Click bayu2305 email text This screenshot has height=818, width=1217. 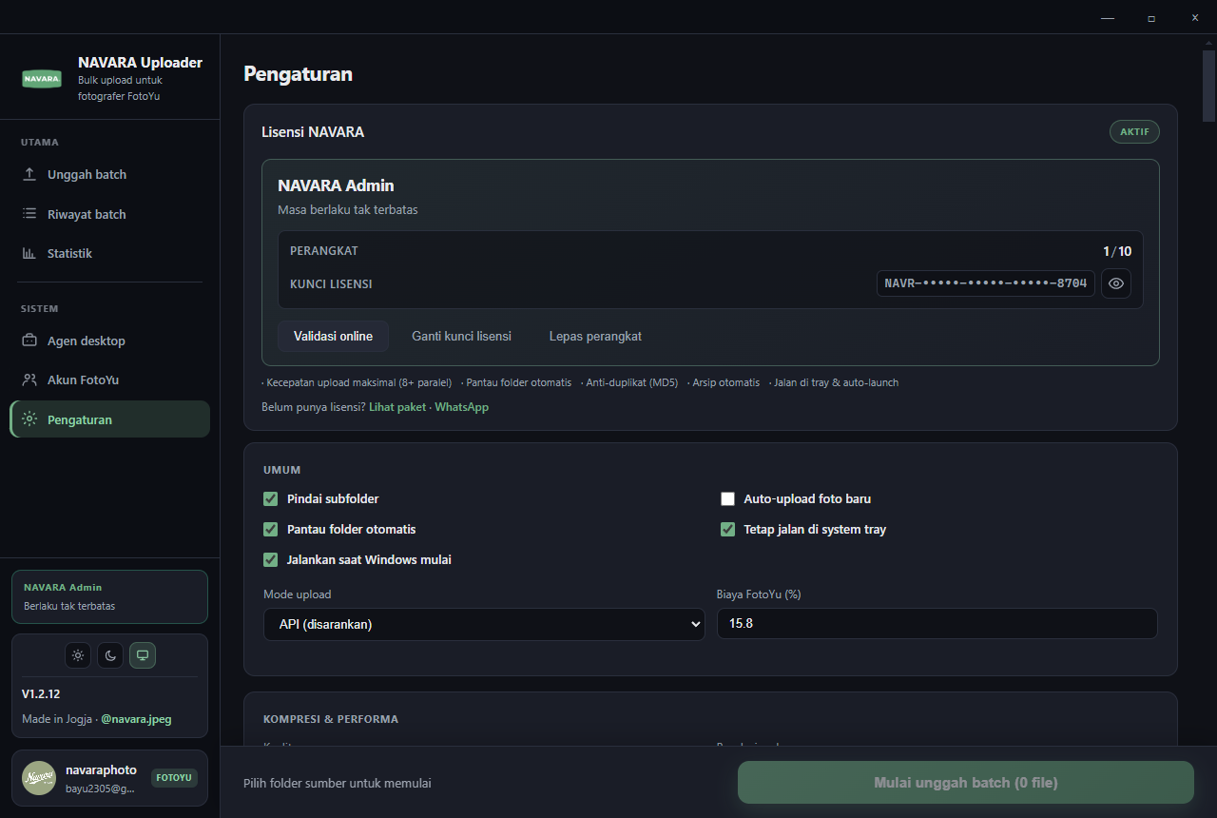click(x=101, y=789)
